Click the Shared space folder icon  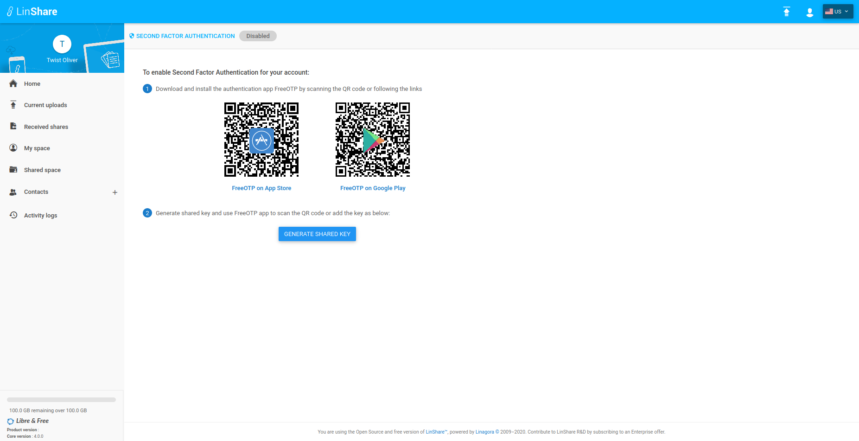(13, 170)
